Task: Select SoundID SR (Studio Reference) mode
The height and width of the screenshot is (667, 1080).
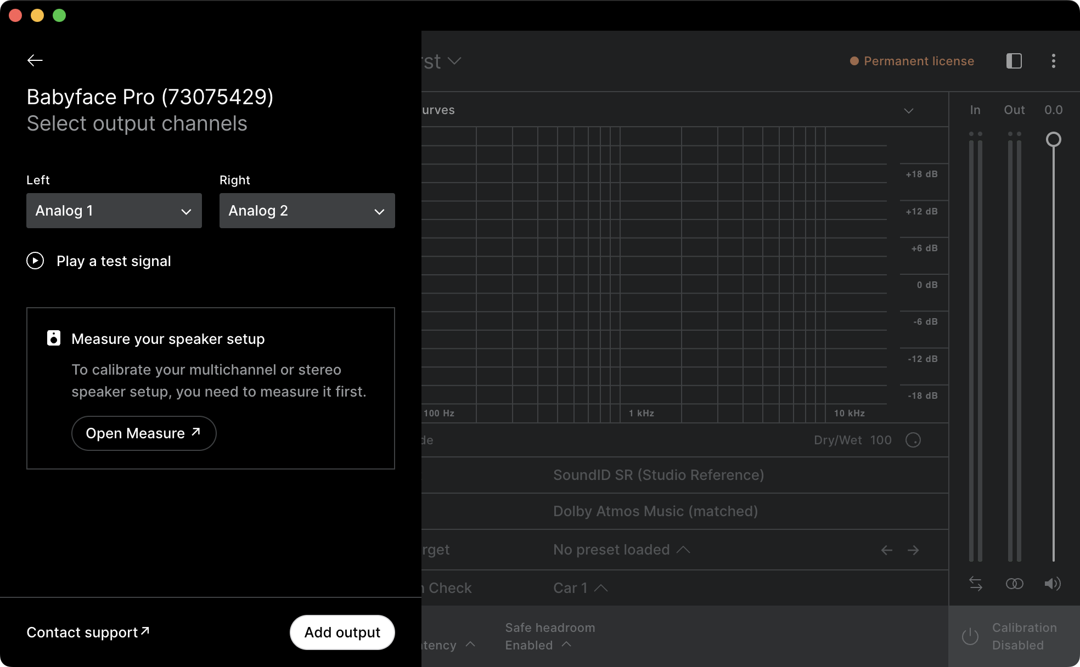Action: click(x=659, y=475)
